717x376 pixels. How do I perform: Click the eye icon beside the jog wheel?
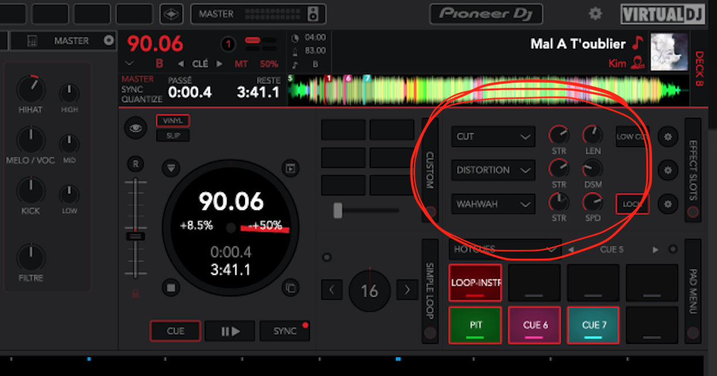pos(136,128)
